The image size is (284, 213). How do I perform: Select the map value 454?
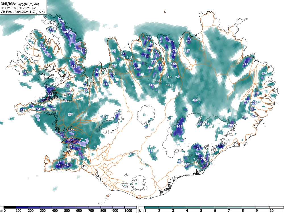click(48, 55)
